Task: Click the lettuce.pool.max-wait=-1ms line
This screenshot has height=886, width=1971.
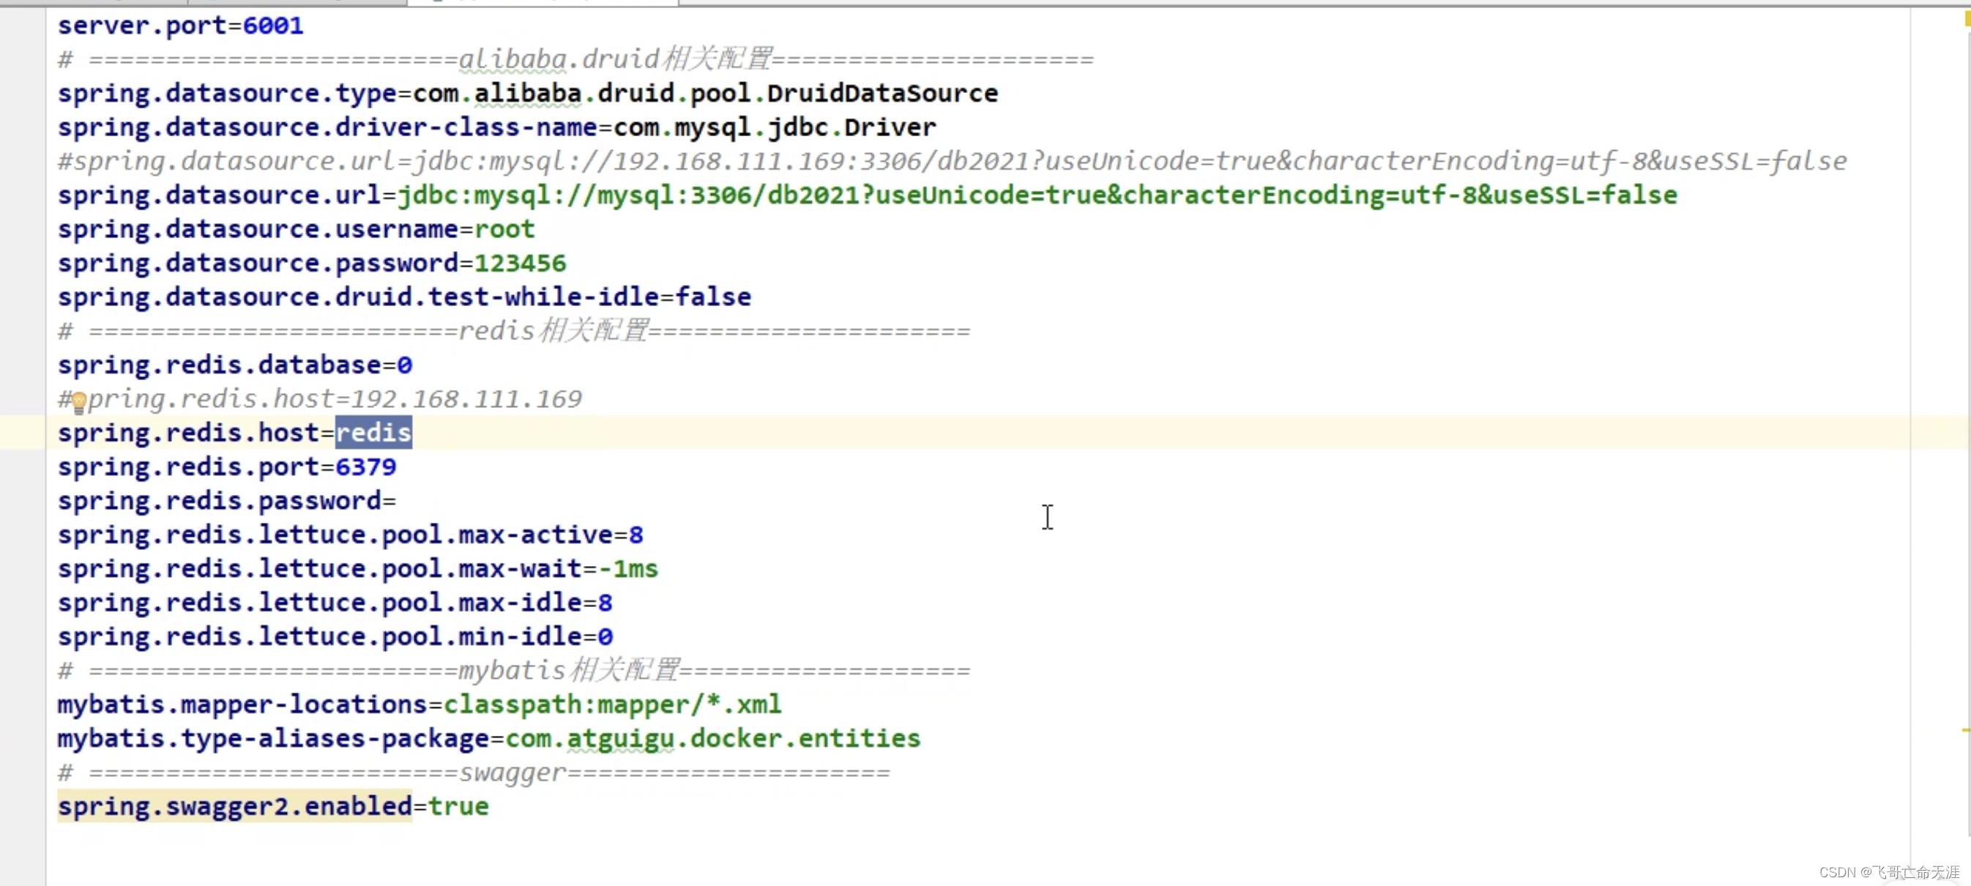Action: click(x=358, y=568)
